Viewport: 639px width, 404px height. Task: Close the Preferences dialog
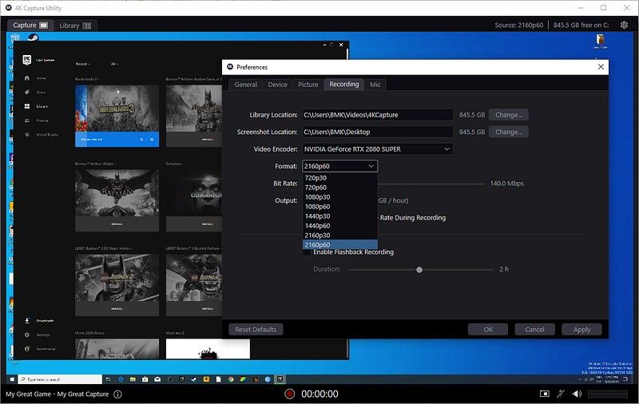(601, 67)
